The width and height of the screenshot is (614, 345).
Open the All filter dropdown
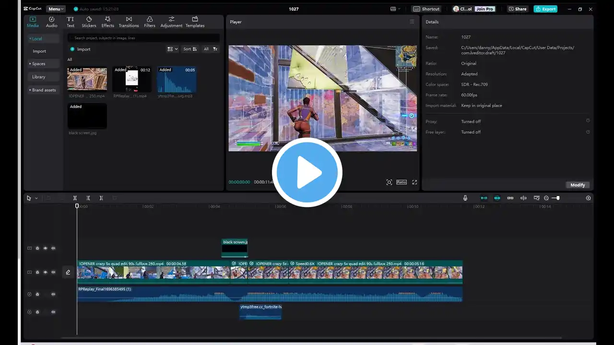[x=210, y=49]
